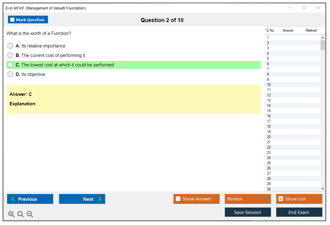This screenshot has height=225, width=330.
Task: Choose option C lowest cost radio
Action: tap(10, 65)
